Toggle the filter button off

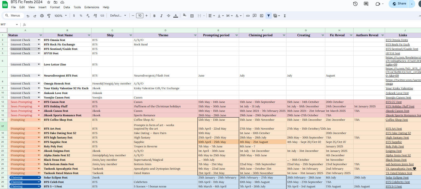point(269,16)
